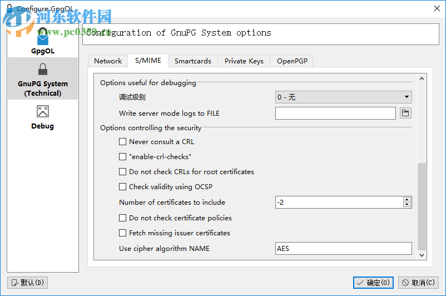Enable Check validity using OCSP

122,187
